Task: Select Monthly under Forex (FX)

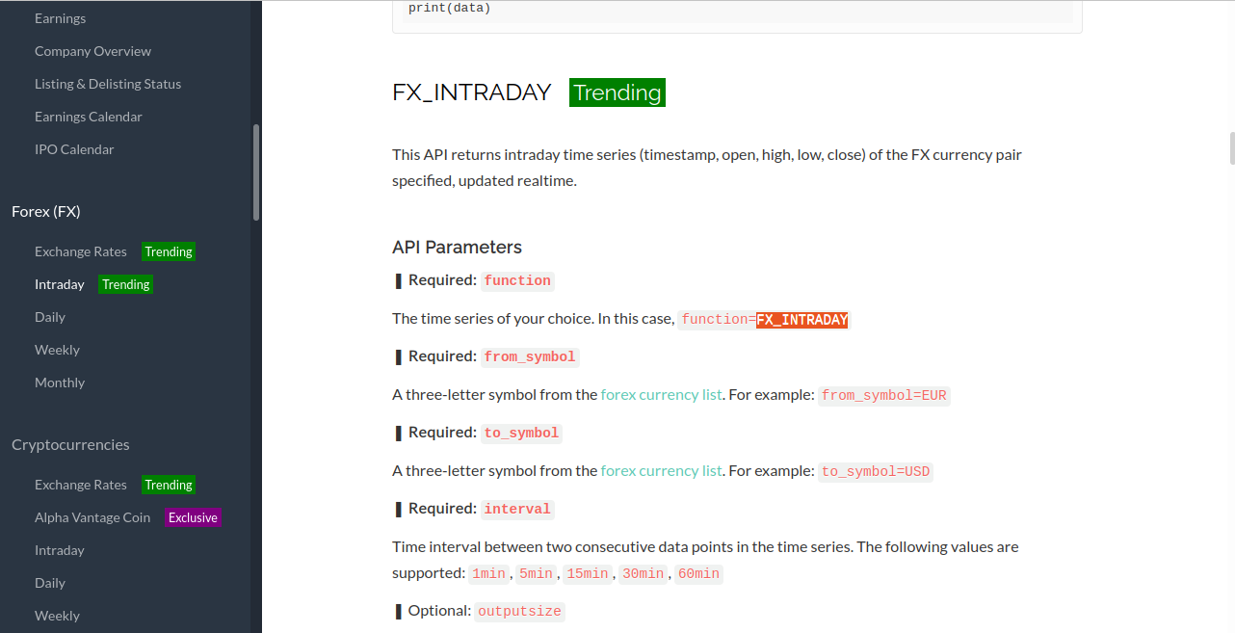Action: coord(60,382)
